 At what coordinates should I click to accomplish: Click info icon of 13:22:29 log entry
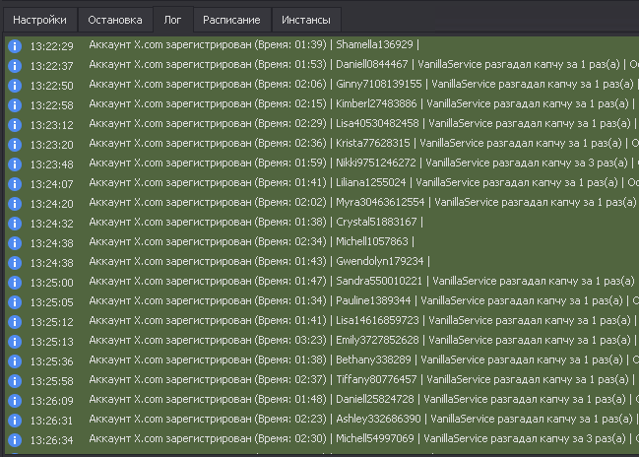pos(15,45)
